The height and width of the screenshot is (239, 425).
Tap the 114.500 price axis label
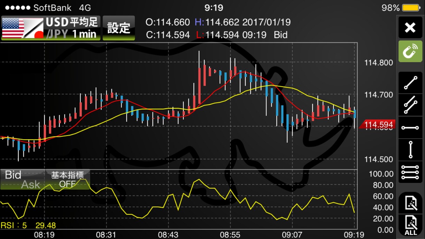coord(379,160)
